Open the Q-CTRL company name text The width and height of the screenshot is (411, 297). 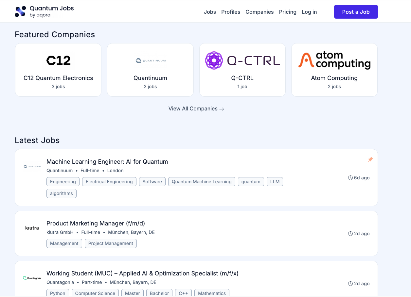coord(242,78)
